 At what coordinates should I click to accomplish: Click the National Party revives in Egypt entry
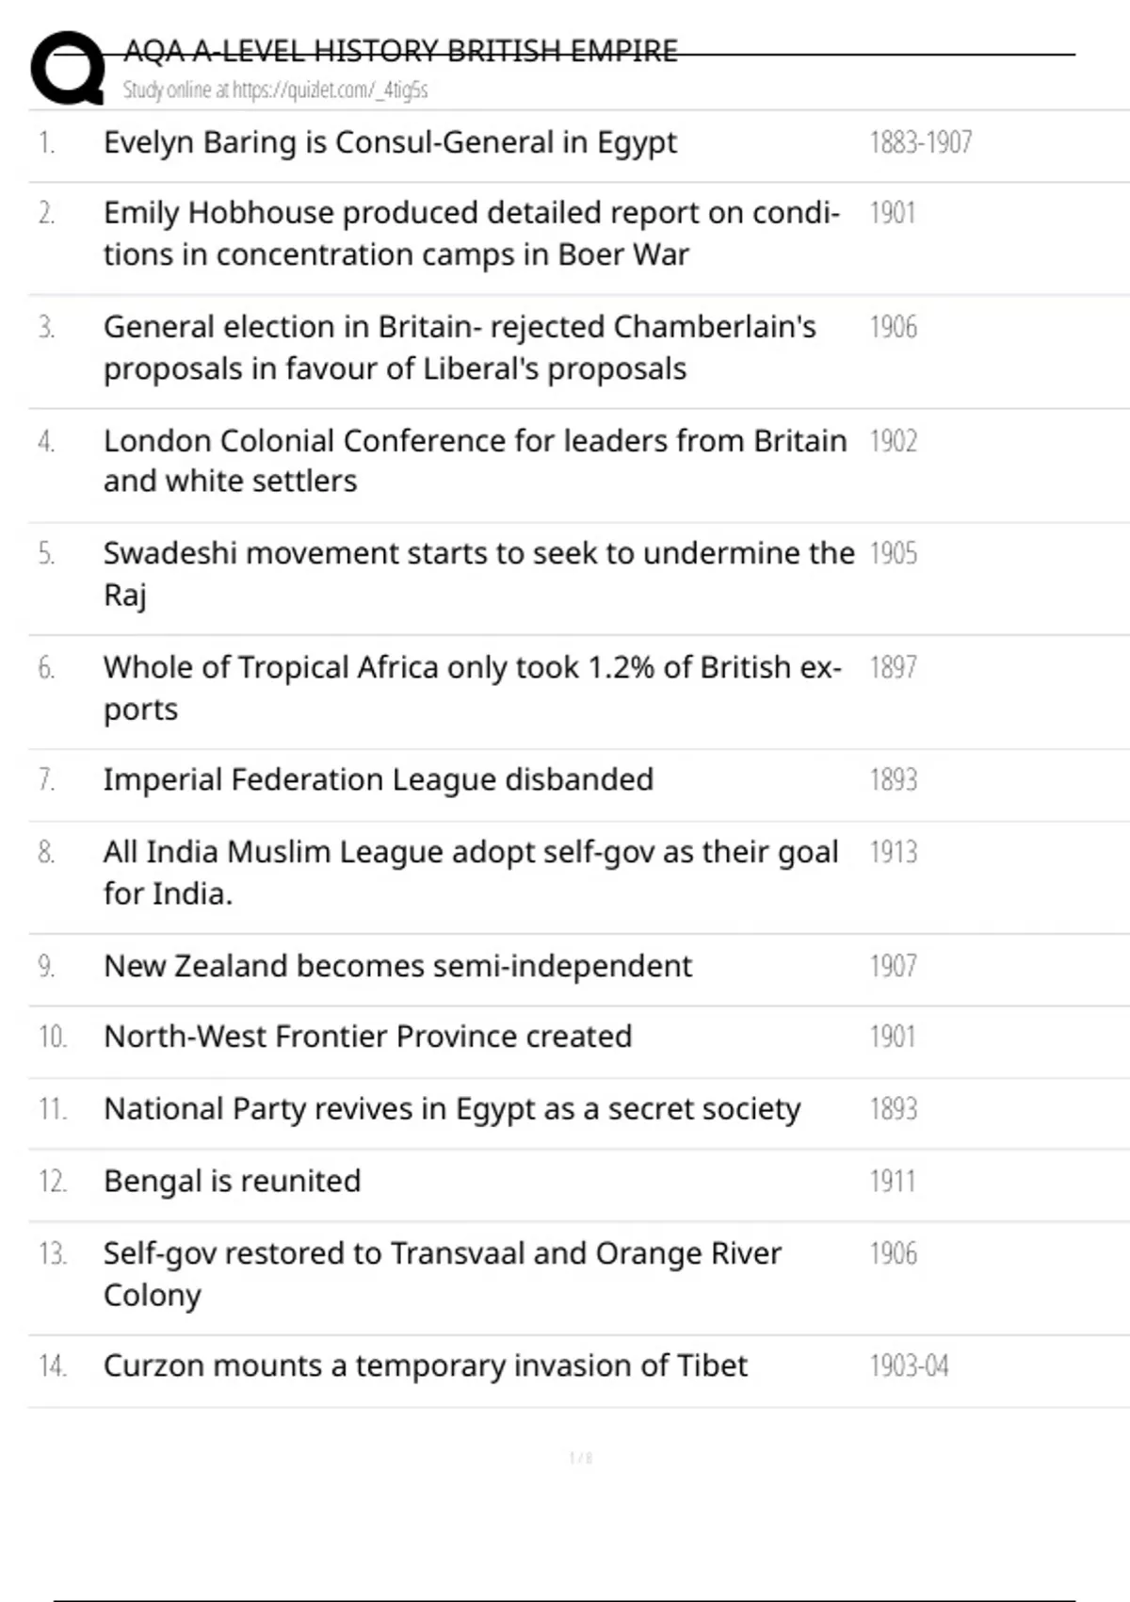tap(452, 1109)
